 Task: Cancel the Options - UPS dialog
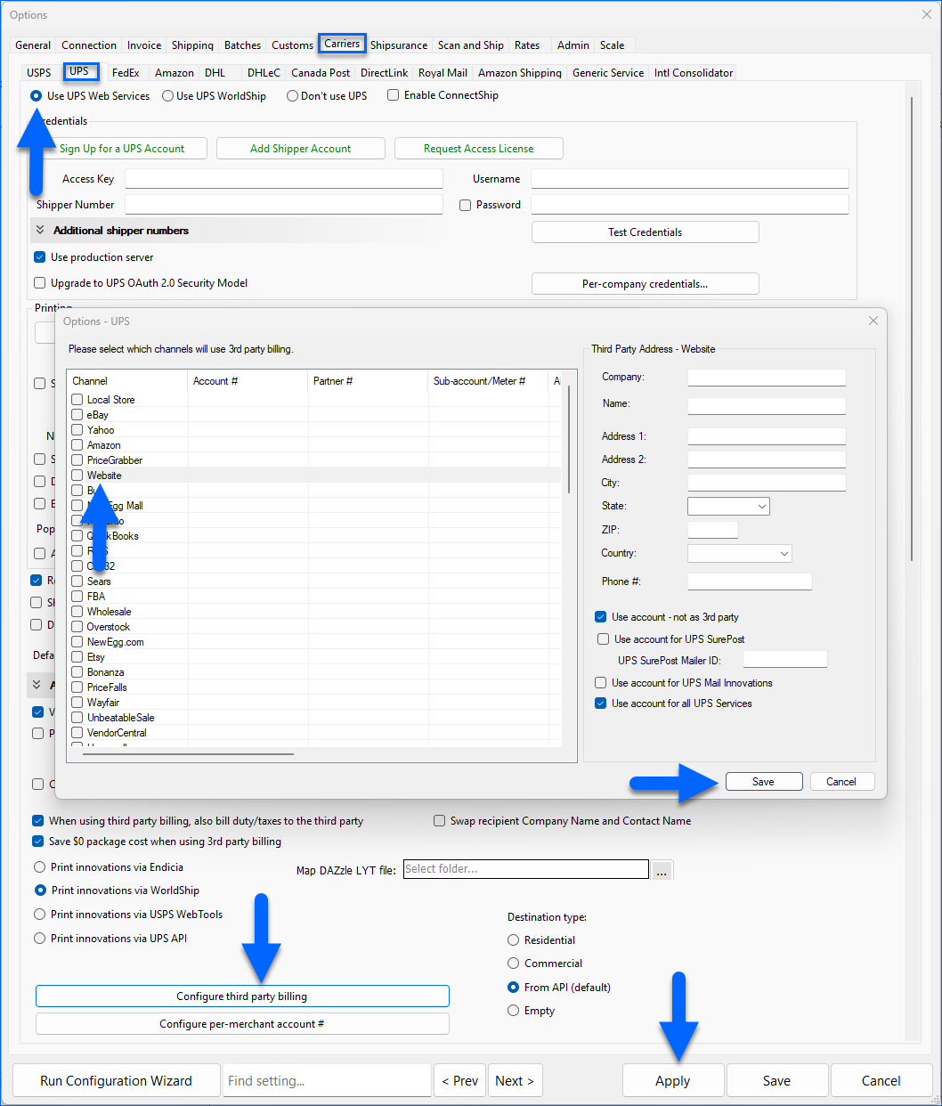point(841,782)
